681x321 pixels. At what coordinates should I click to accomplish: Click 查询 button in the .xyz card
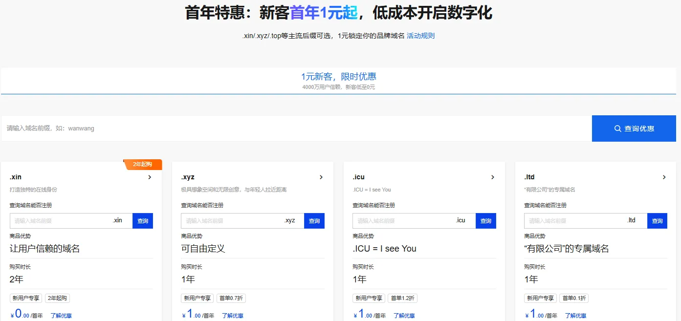314,221
